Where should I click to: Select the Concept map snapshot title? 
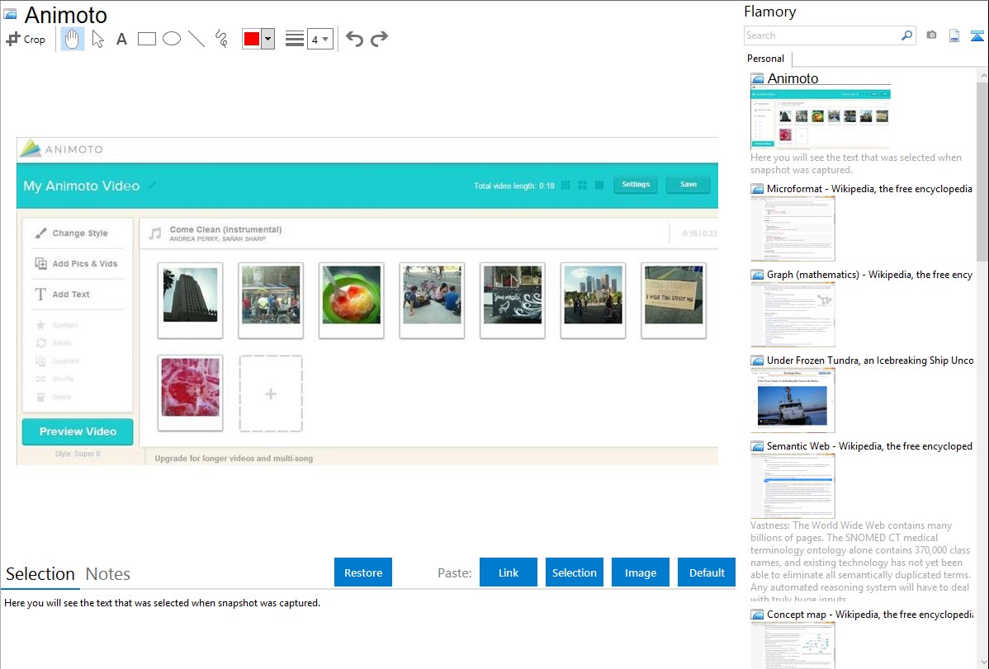pos(870,614)
